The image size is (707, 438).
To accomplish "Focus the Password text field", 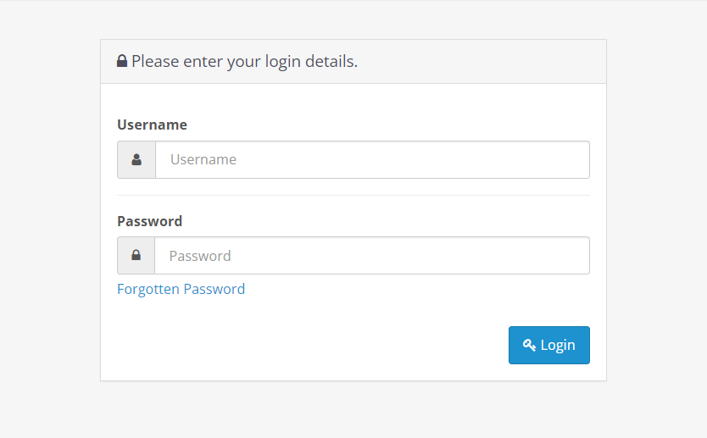I will tap(373, 255).
